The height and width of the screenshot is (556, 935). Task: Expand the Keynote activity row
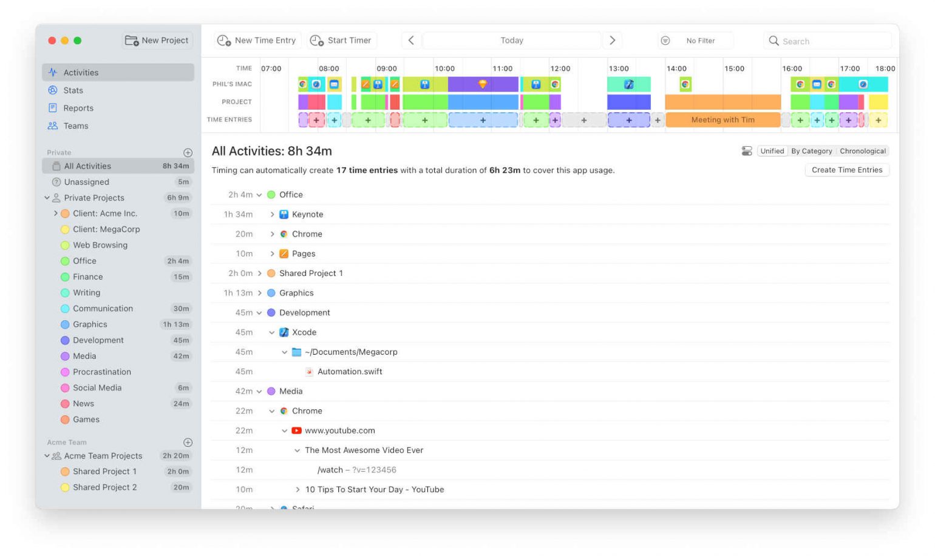tap(272, 215)
